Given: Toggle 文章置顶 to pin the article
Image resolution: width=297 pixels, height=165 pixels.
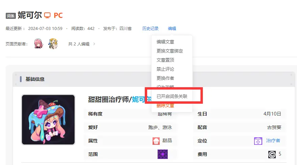Looking at the screenshot, I should (x=165, y=60).
